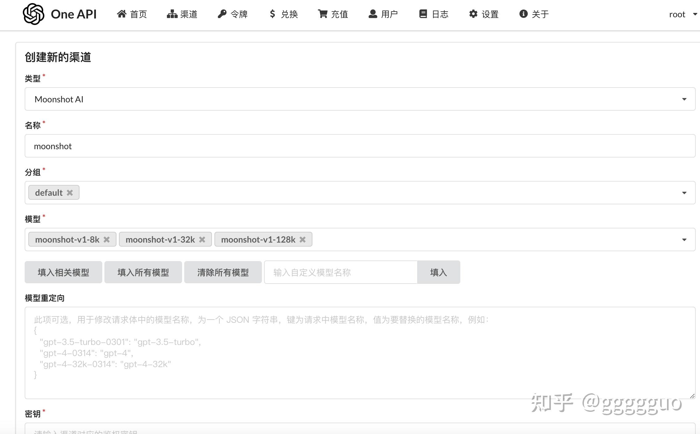Image resolution: width=700 pixels, height=434 pixels.
Task: Click the One API logo icon
Action: point(33,14)
